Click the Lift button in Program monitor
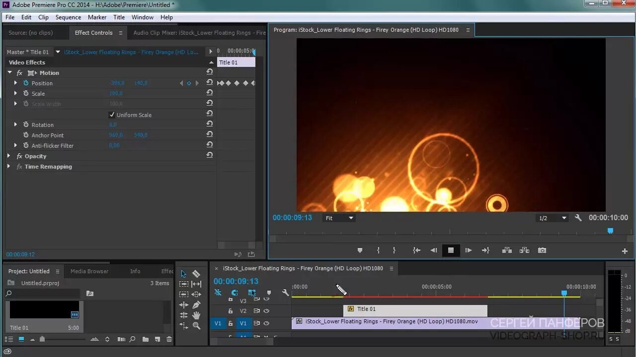The image size is (636, 357). tap(507, 250)
